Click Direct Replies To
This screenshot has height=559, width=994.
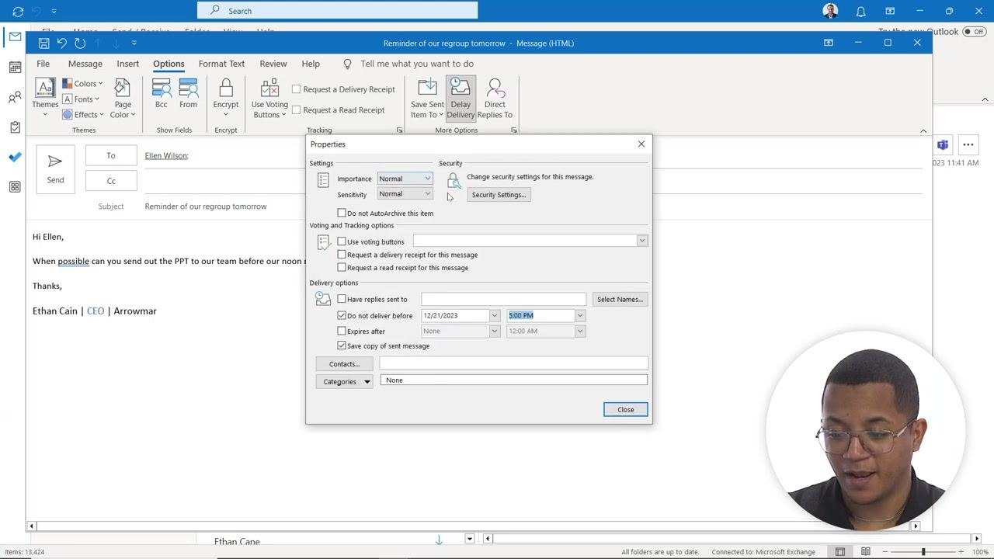pyautogui.click(x=495, y=99)
